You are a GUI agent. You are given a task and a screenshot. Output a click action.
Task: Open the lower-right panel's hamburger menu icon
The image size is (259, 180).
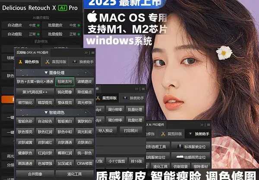[x=208, y=125]
